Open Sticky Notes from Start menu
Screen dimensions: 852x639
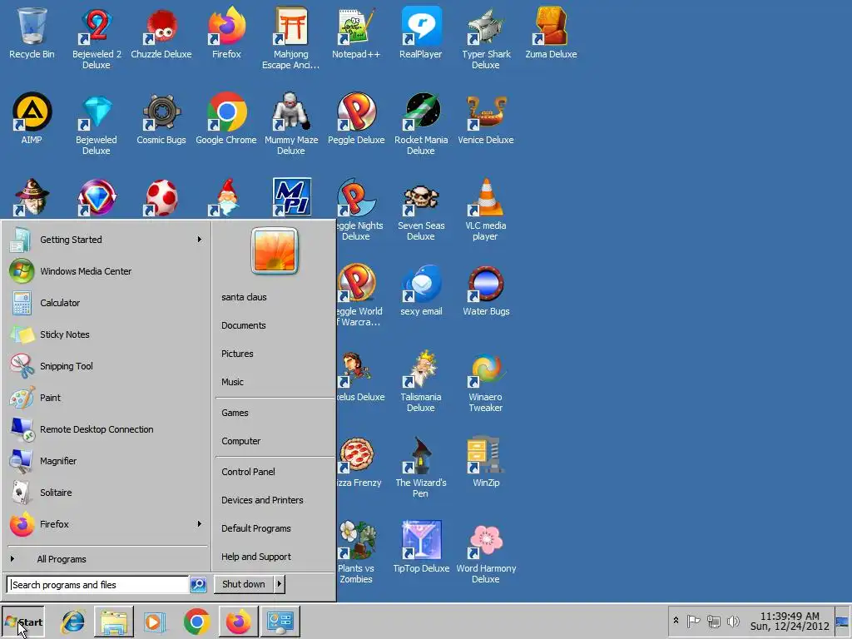tap(107, 334)
